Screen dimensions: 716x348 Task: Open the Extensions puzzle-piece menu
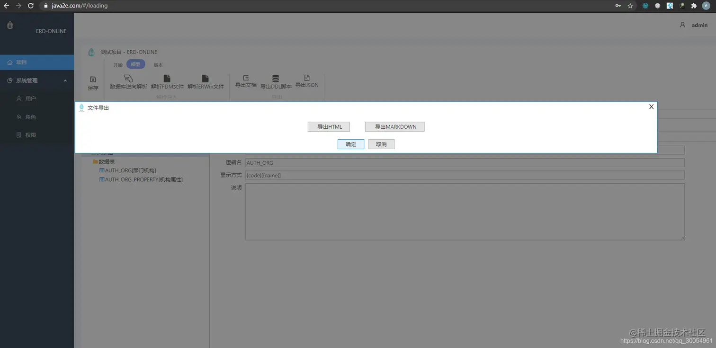click(x=694, y=6)
